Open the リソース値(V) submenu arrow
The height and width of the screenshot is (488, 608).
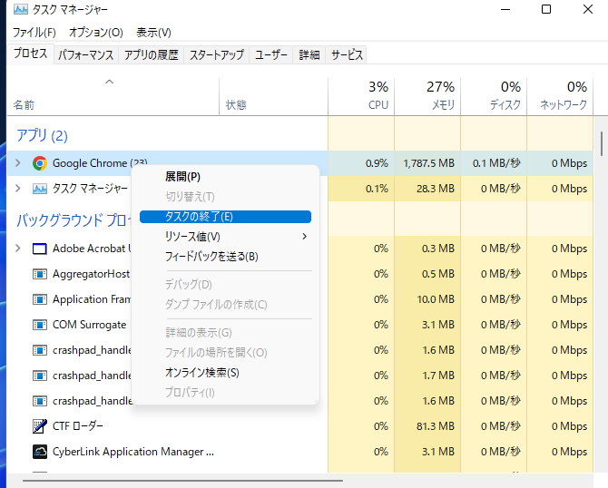pyautogui.click(x=304, y=237)
